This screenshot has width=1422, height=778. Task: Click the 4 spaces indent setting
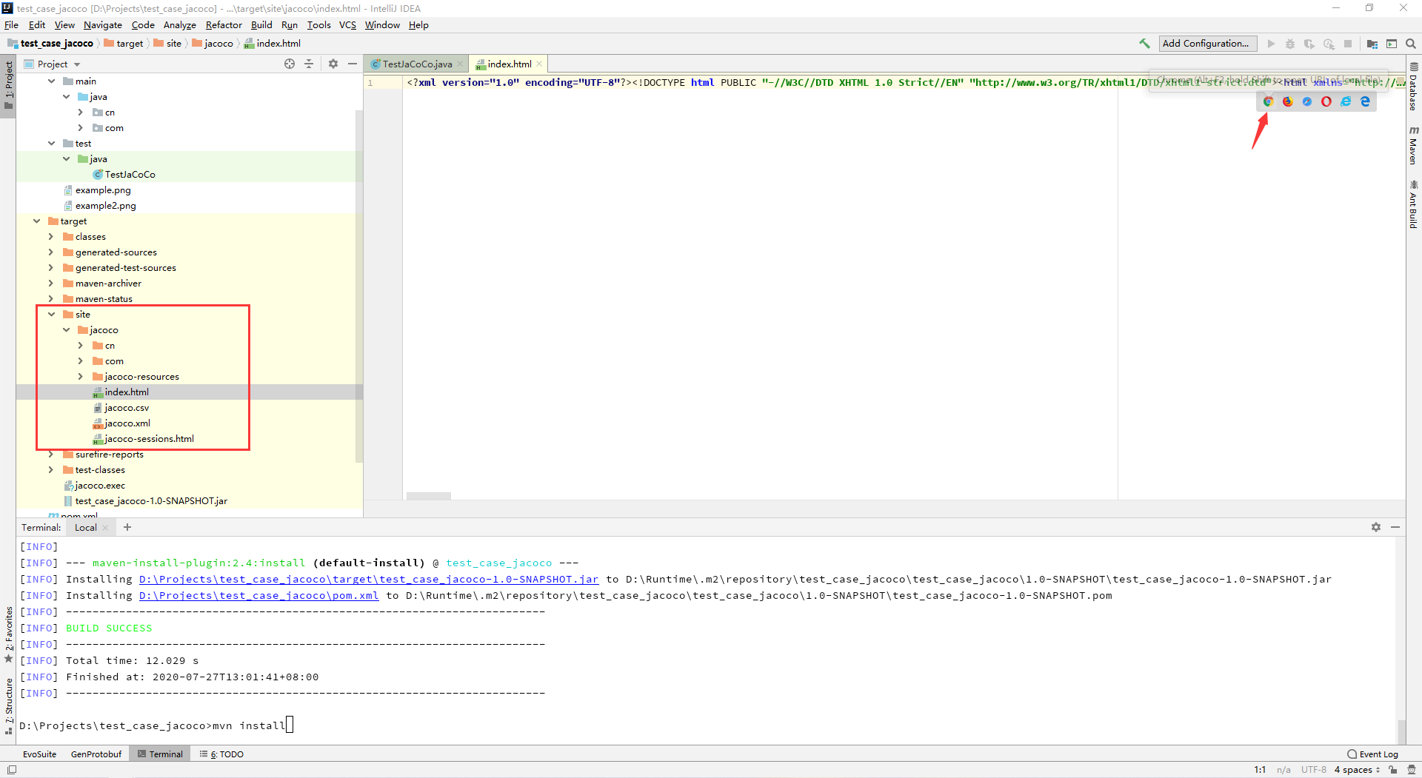(x=1357, y=770)
